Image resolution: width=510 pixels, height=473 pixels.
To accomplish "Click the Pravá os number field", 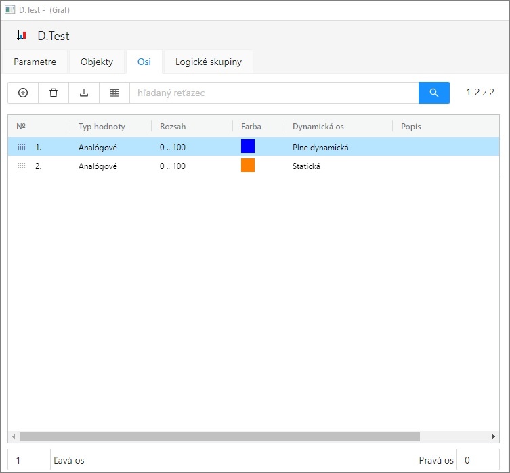I will click(477, 460).
